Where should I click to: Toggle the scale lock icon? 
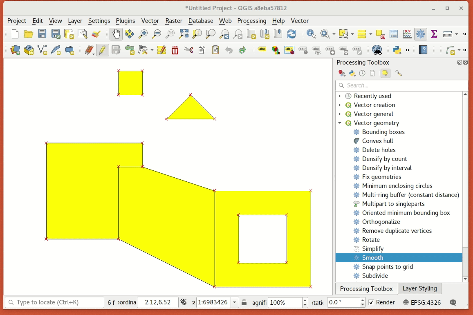pyautogui.click(x=244, y=302)
